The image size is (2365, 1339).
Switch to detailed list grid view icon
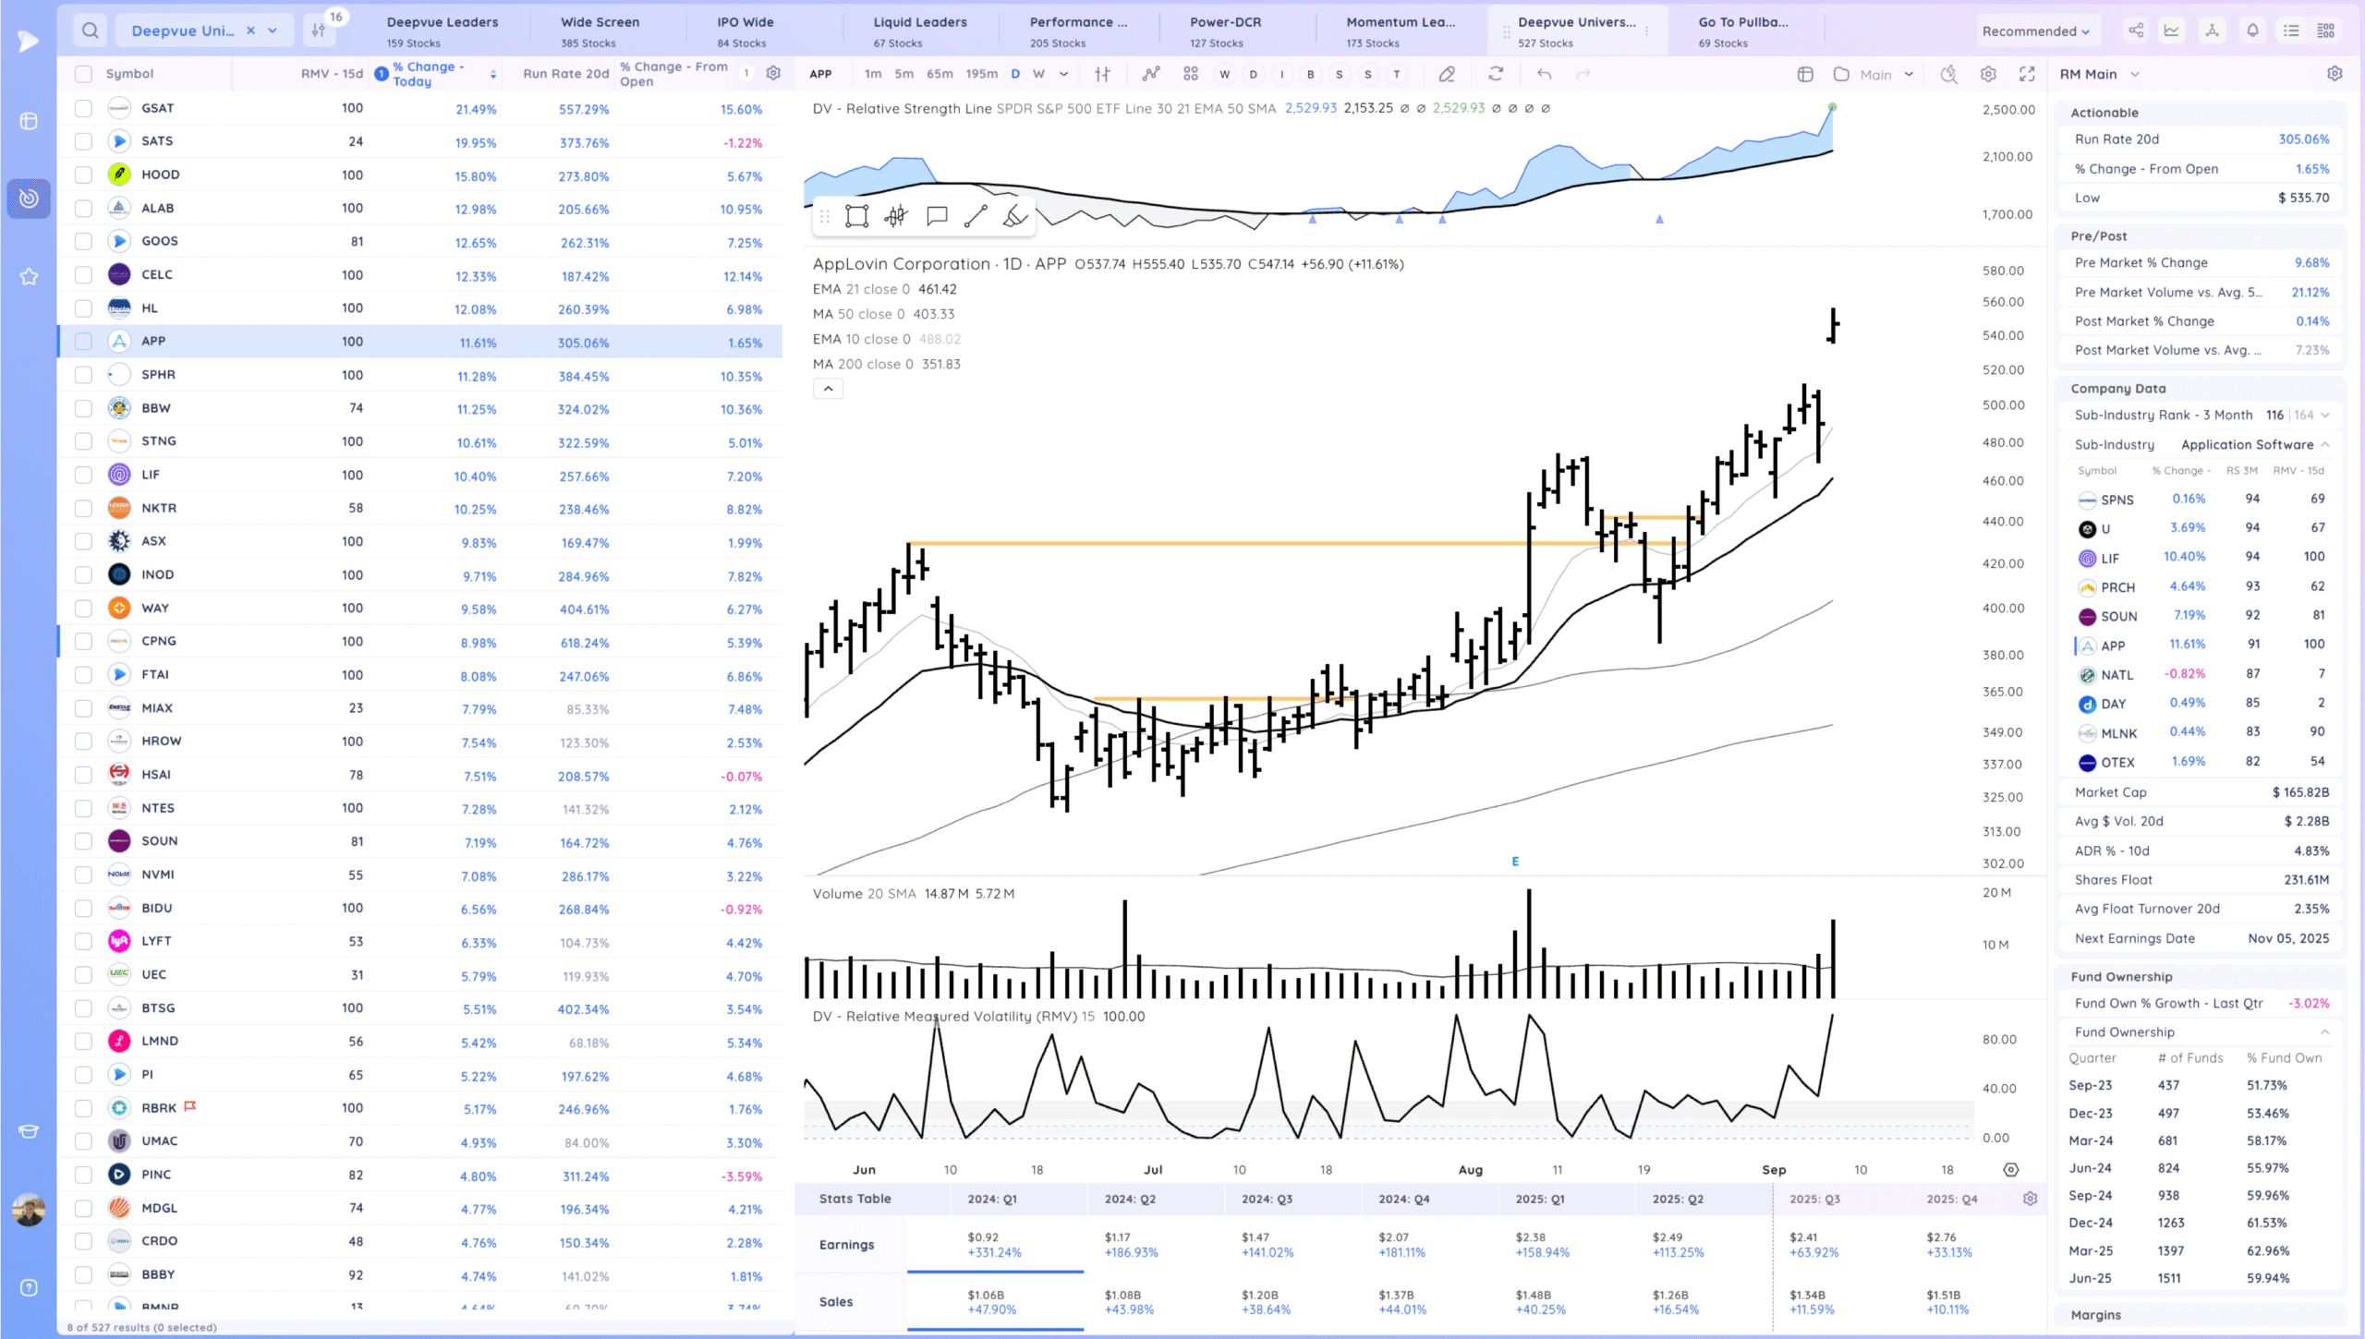2326,30
